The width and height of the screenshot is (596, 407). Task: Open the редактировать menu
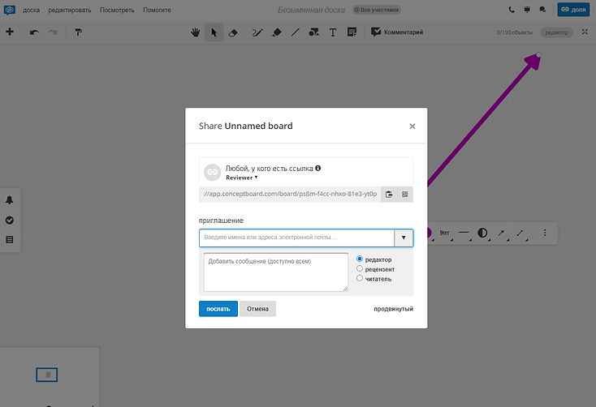pos(70,10)
